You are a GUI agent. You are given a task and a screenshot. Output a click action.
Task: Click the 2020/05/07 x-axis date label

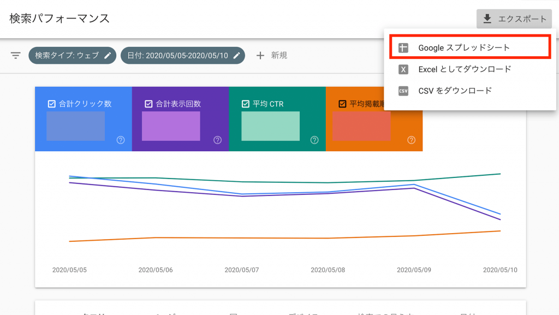[x=242, y=270]
